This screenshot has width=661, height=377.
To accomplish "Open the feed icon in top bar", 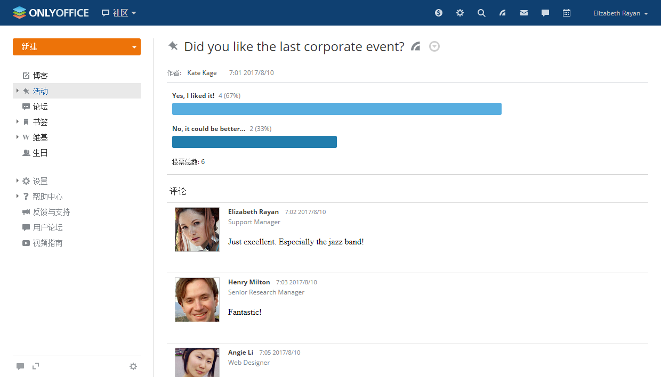I will coord(503,13).
